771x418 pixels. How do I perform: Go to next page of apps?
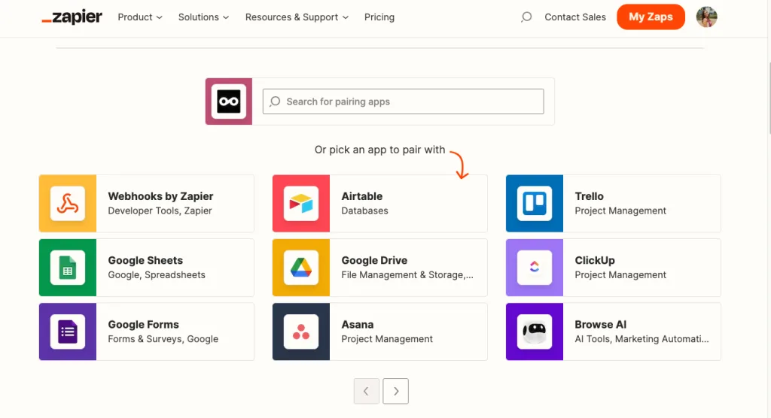pos(396,391)
